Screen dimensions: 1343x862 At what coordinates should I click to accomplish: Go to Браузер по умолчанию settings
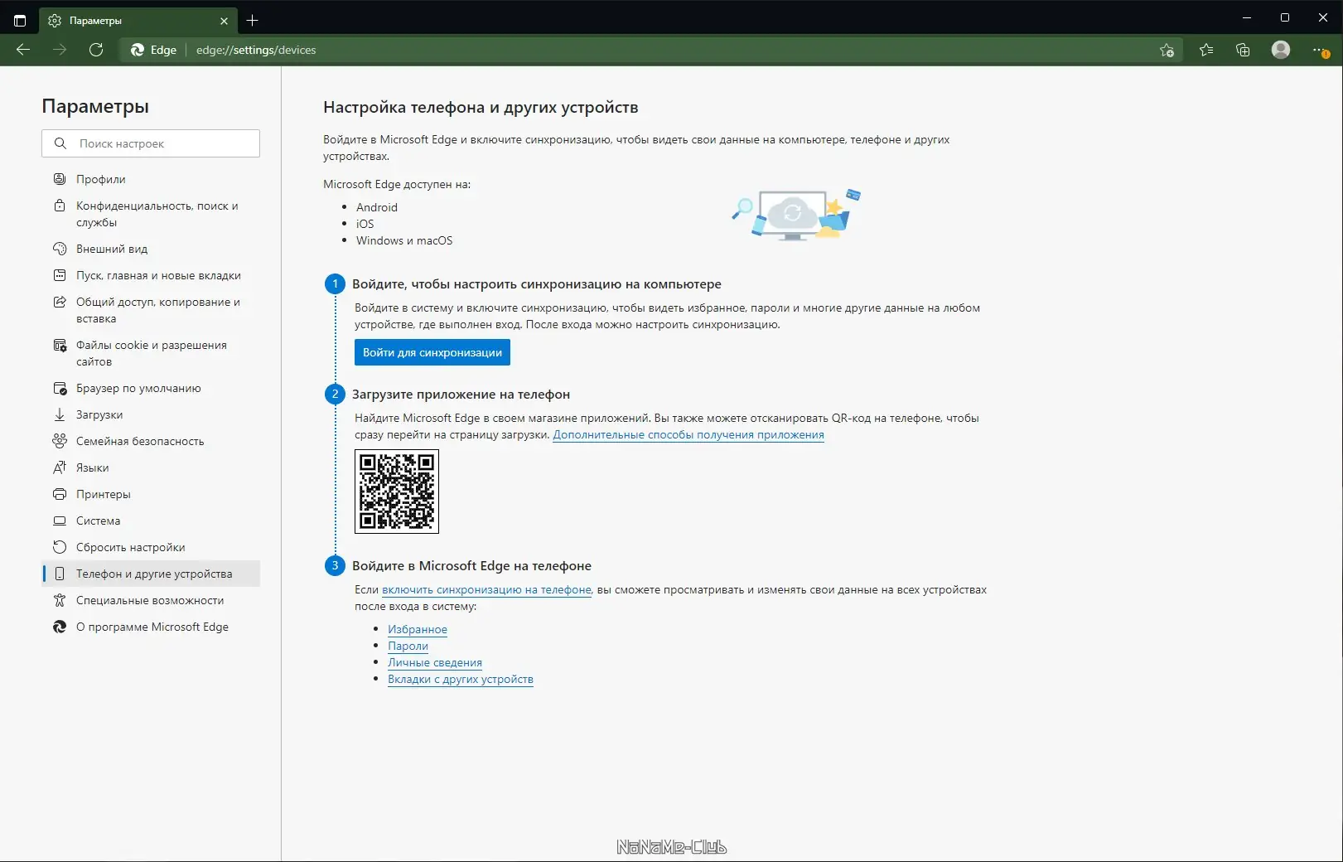(x=151, y=388)
